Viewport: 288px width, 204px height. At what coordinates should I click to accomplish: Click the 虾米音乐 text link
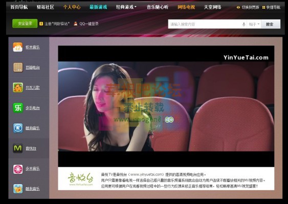click(33, 47)
